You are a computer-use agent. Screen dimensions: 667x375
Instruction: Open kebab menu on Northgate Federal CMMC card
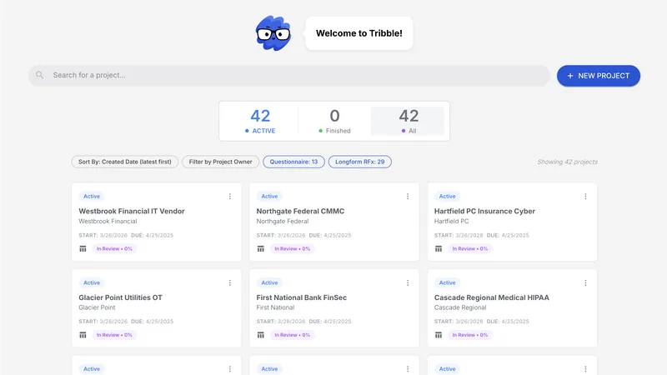click(408, 197)
